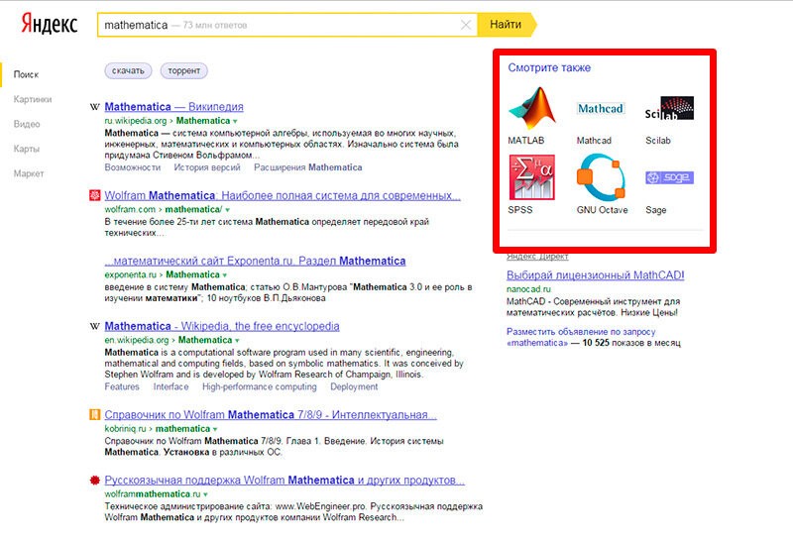
Task: Click the W favicon beside English Wikipedia result
Action: pyautogui.click(x=94, y=327)
